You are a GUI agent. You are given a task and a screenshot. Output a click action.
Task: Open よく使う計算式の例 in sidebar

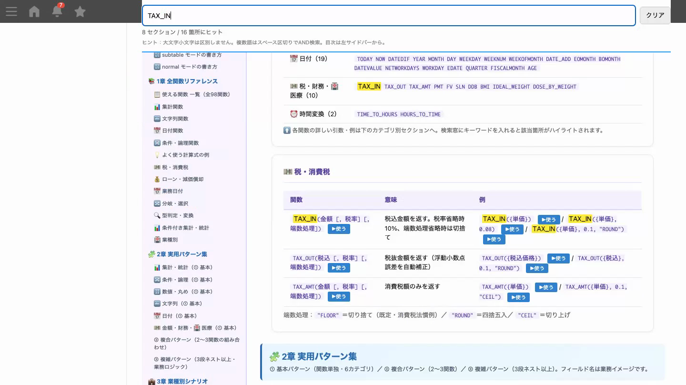click(x=182, y=155)
